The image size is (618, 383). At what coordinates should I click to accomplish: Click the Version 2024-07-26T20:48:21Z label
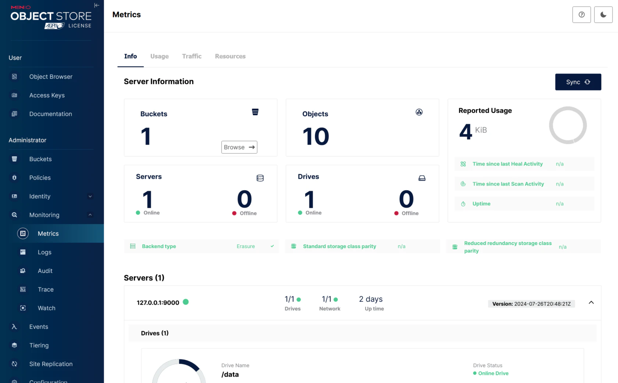tap(532, 304)
